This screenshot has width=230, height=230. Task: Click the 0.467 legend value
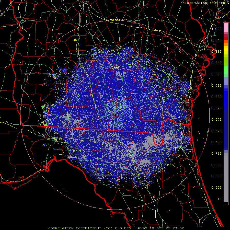pos(216,142)
